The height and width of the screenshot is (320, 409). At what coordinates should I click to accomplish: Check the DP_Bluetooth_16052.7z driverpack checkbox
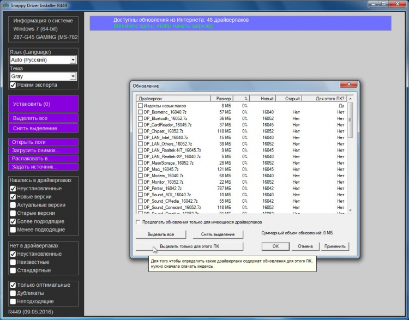(140, 118)
